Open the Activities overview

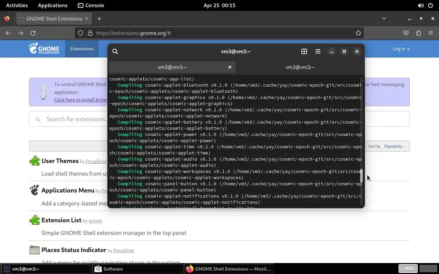(x=17, y=5)
